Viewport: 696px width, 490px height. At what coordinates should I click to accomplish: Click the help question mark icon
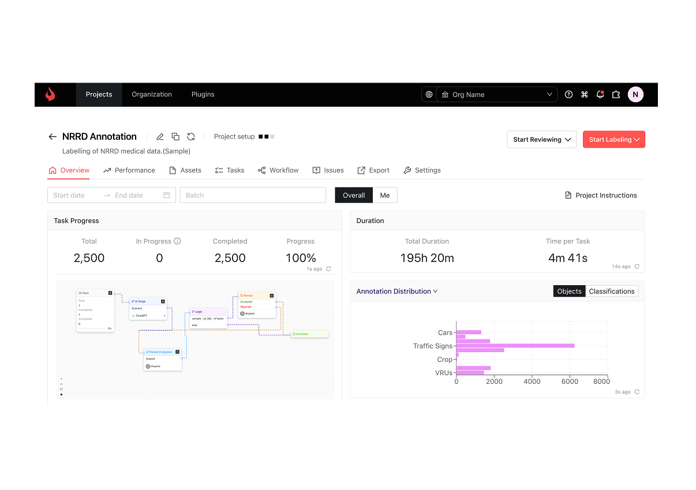click(568, 94)
